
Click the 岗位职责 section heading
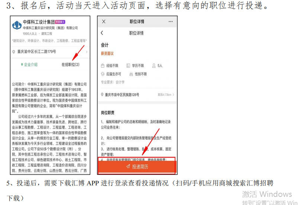tap(108, 112)
